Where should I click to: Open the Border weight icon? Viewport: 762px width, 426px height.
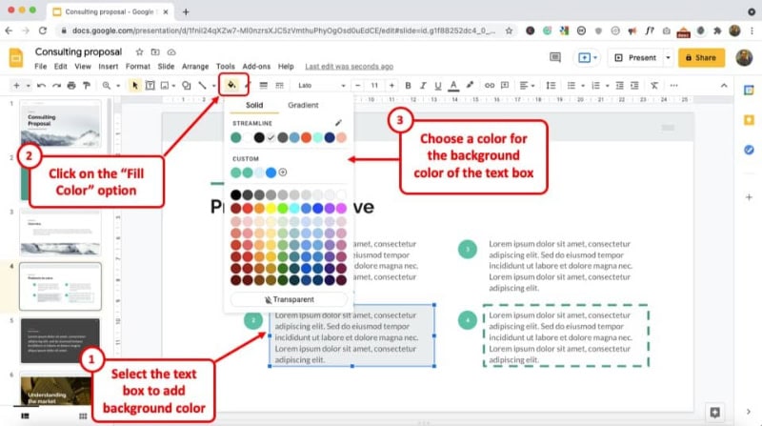(264, 86)
